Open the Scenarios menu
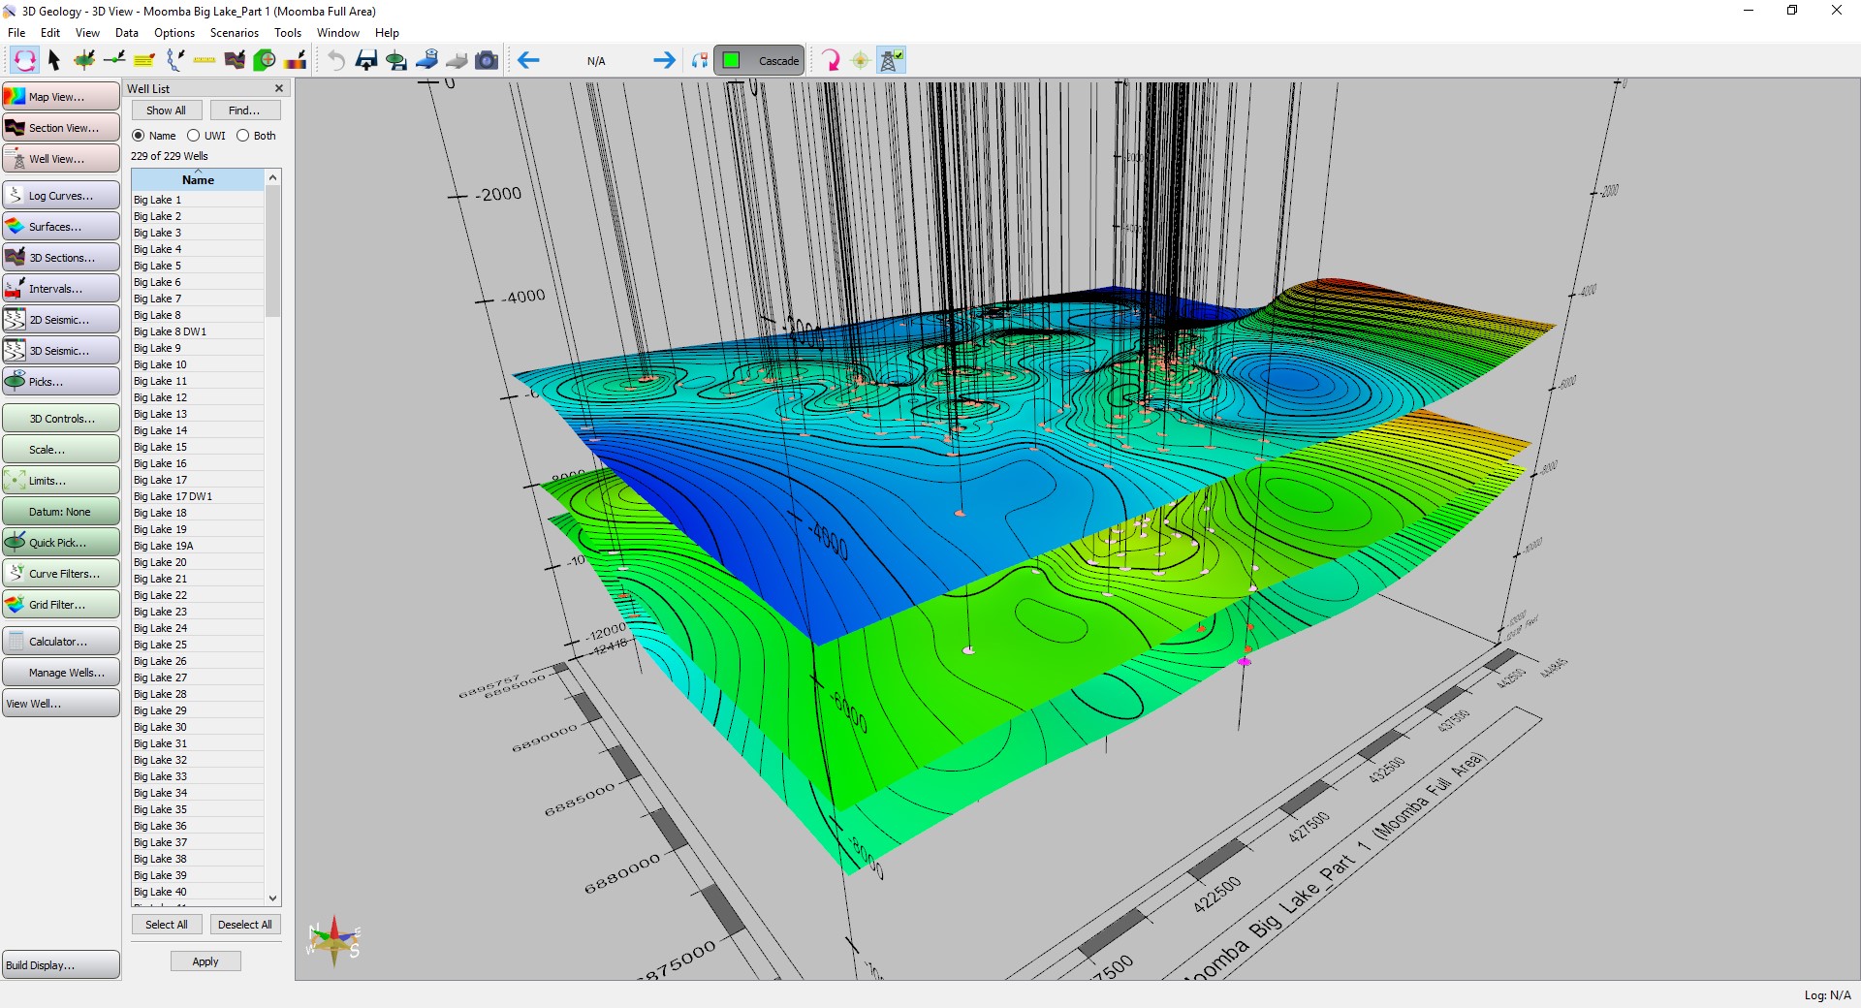This screenshot has width=1861, height=1008. coord(234,33)
